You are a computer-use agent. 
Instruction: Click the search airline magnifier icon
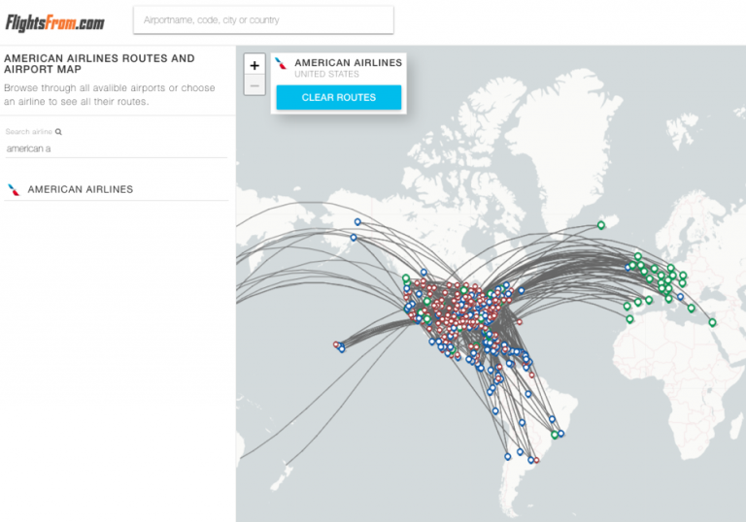pyautogui.click(x=58, y=132)
